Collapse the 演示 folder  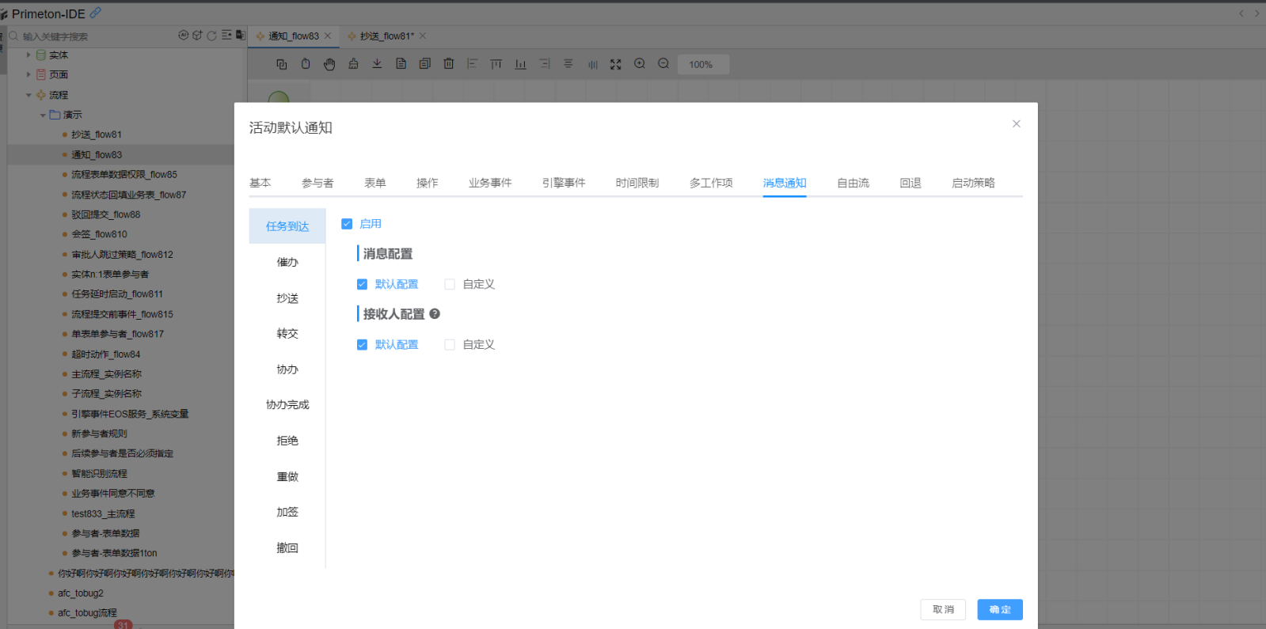click(x=43, y=115)
